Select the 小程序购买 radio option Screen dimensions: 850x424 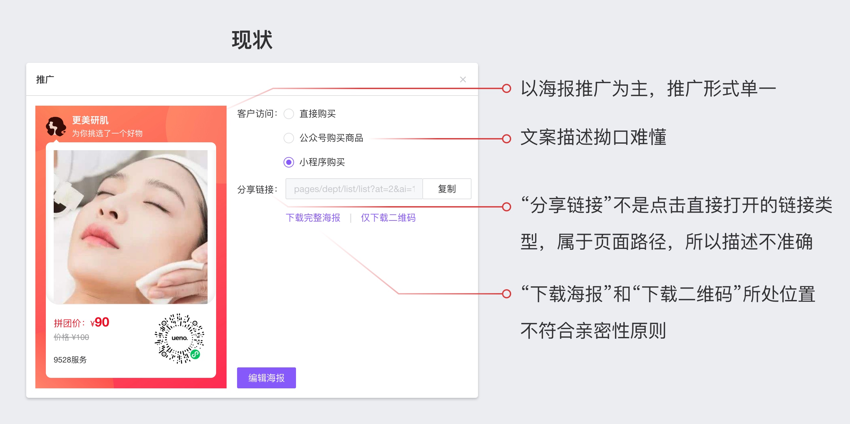[x=289, y=162]
